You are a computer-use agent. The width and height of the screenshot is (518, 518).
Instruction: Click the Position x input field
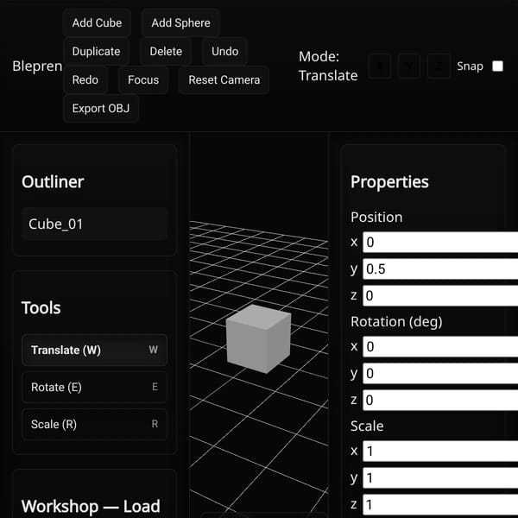440,242
